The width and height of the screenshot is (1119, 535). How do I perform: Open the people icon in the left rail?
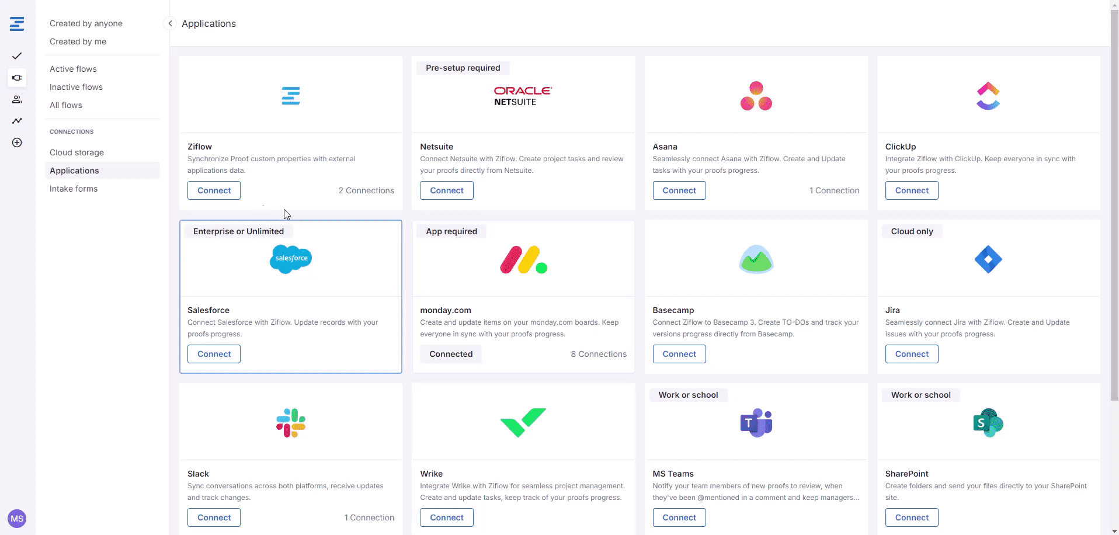point(17,99)
